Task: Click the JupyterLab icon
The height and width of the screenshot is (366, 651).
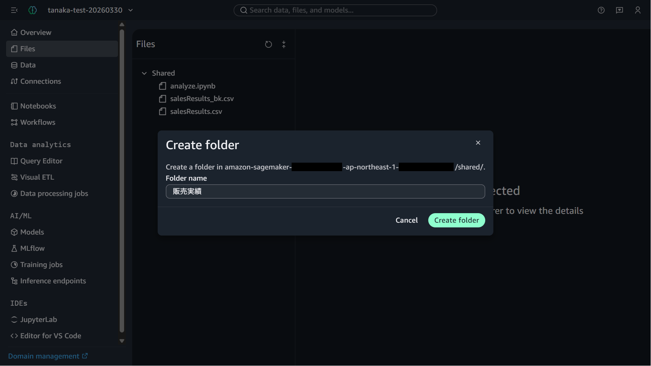Action: (x=14, y=320)
